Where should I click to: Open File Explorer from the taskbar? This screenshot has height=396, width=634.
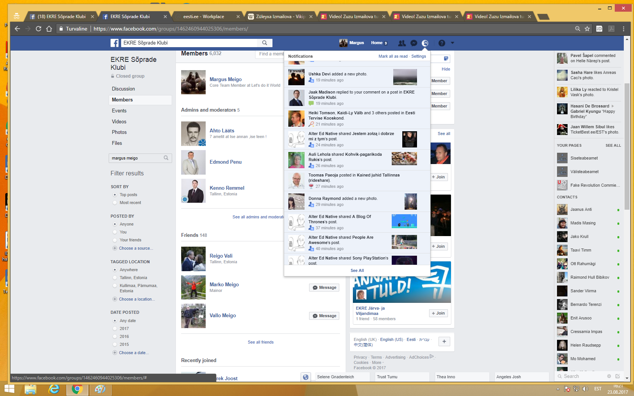30,389
